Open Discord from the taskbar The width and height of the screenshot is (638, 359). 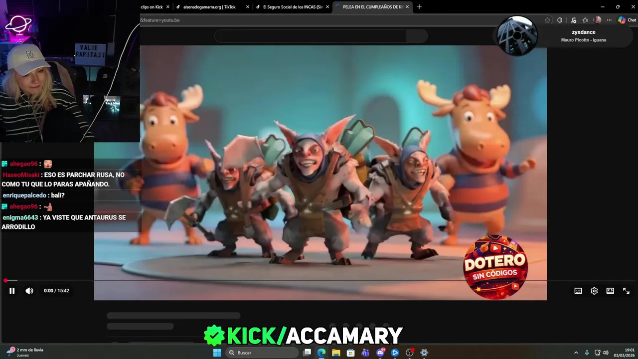380,353
